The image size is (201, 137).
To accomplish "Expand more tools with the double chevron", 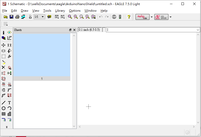I will pos(7,127).
